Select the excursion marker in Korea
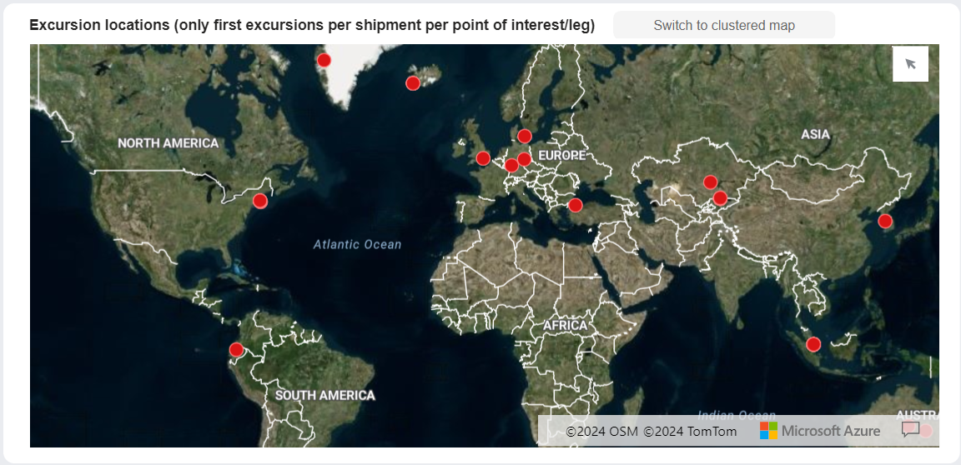Screen dimensions: 961x465 [x=885, y=222]
